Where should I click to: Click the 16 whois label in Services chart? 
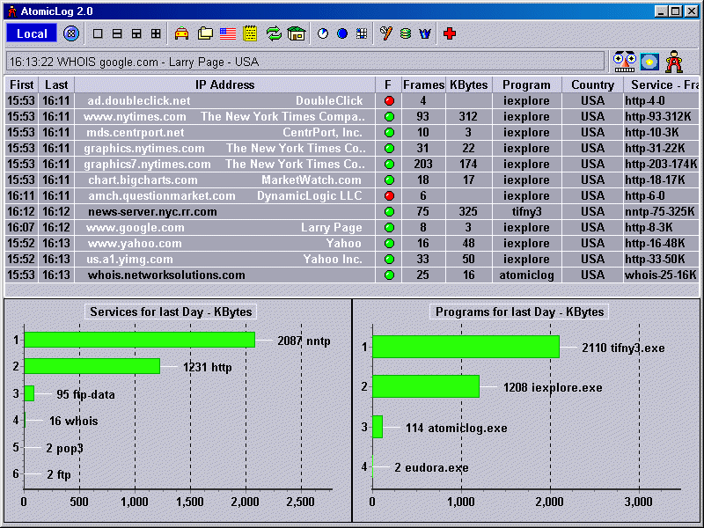coord(74,422)
